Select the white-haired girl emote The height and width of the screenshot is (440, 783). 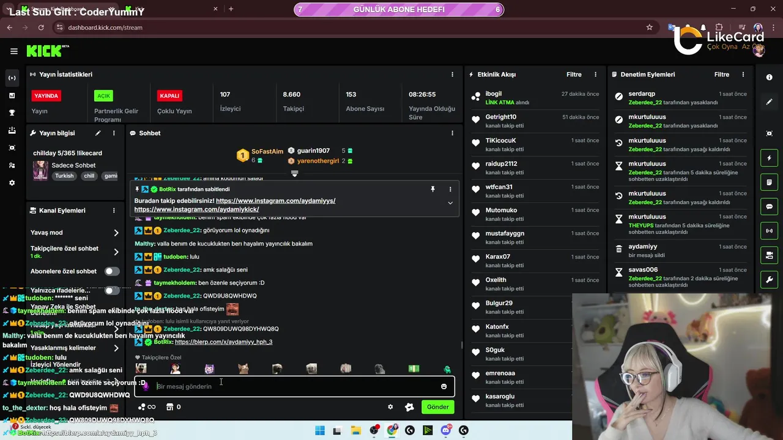click(175, 369)
